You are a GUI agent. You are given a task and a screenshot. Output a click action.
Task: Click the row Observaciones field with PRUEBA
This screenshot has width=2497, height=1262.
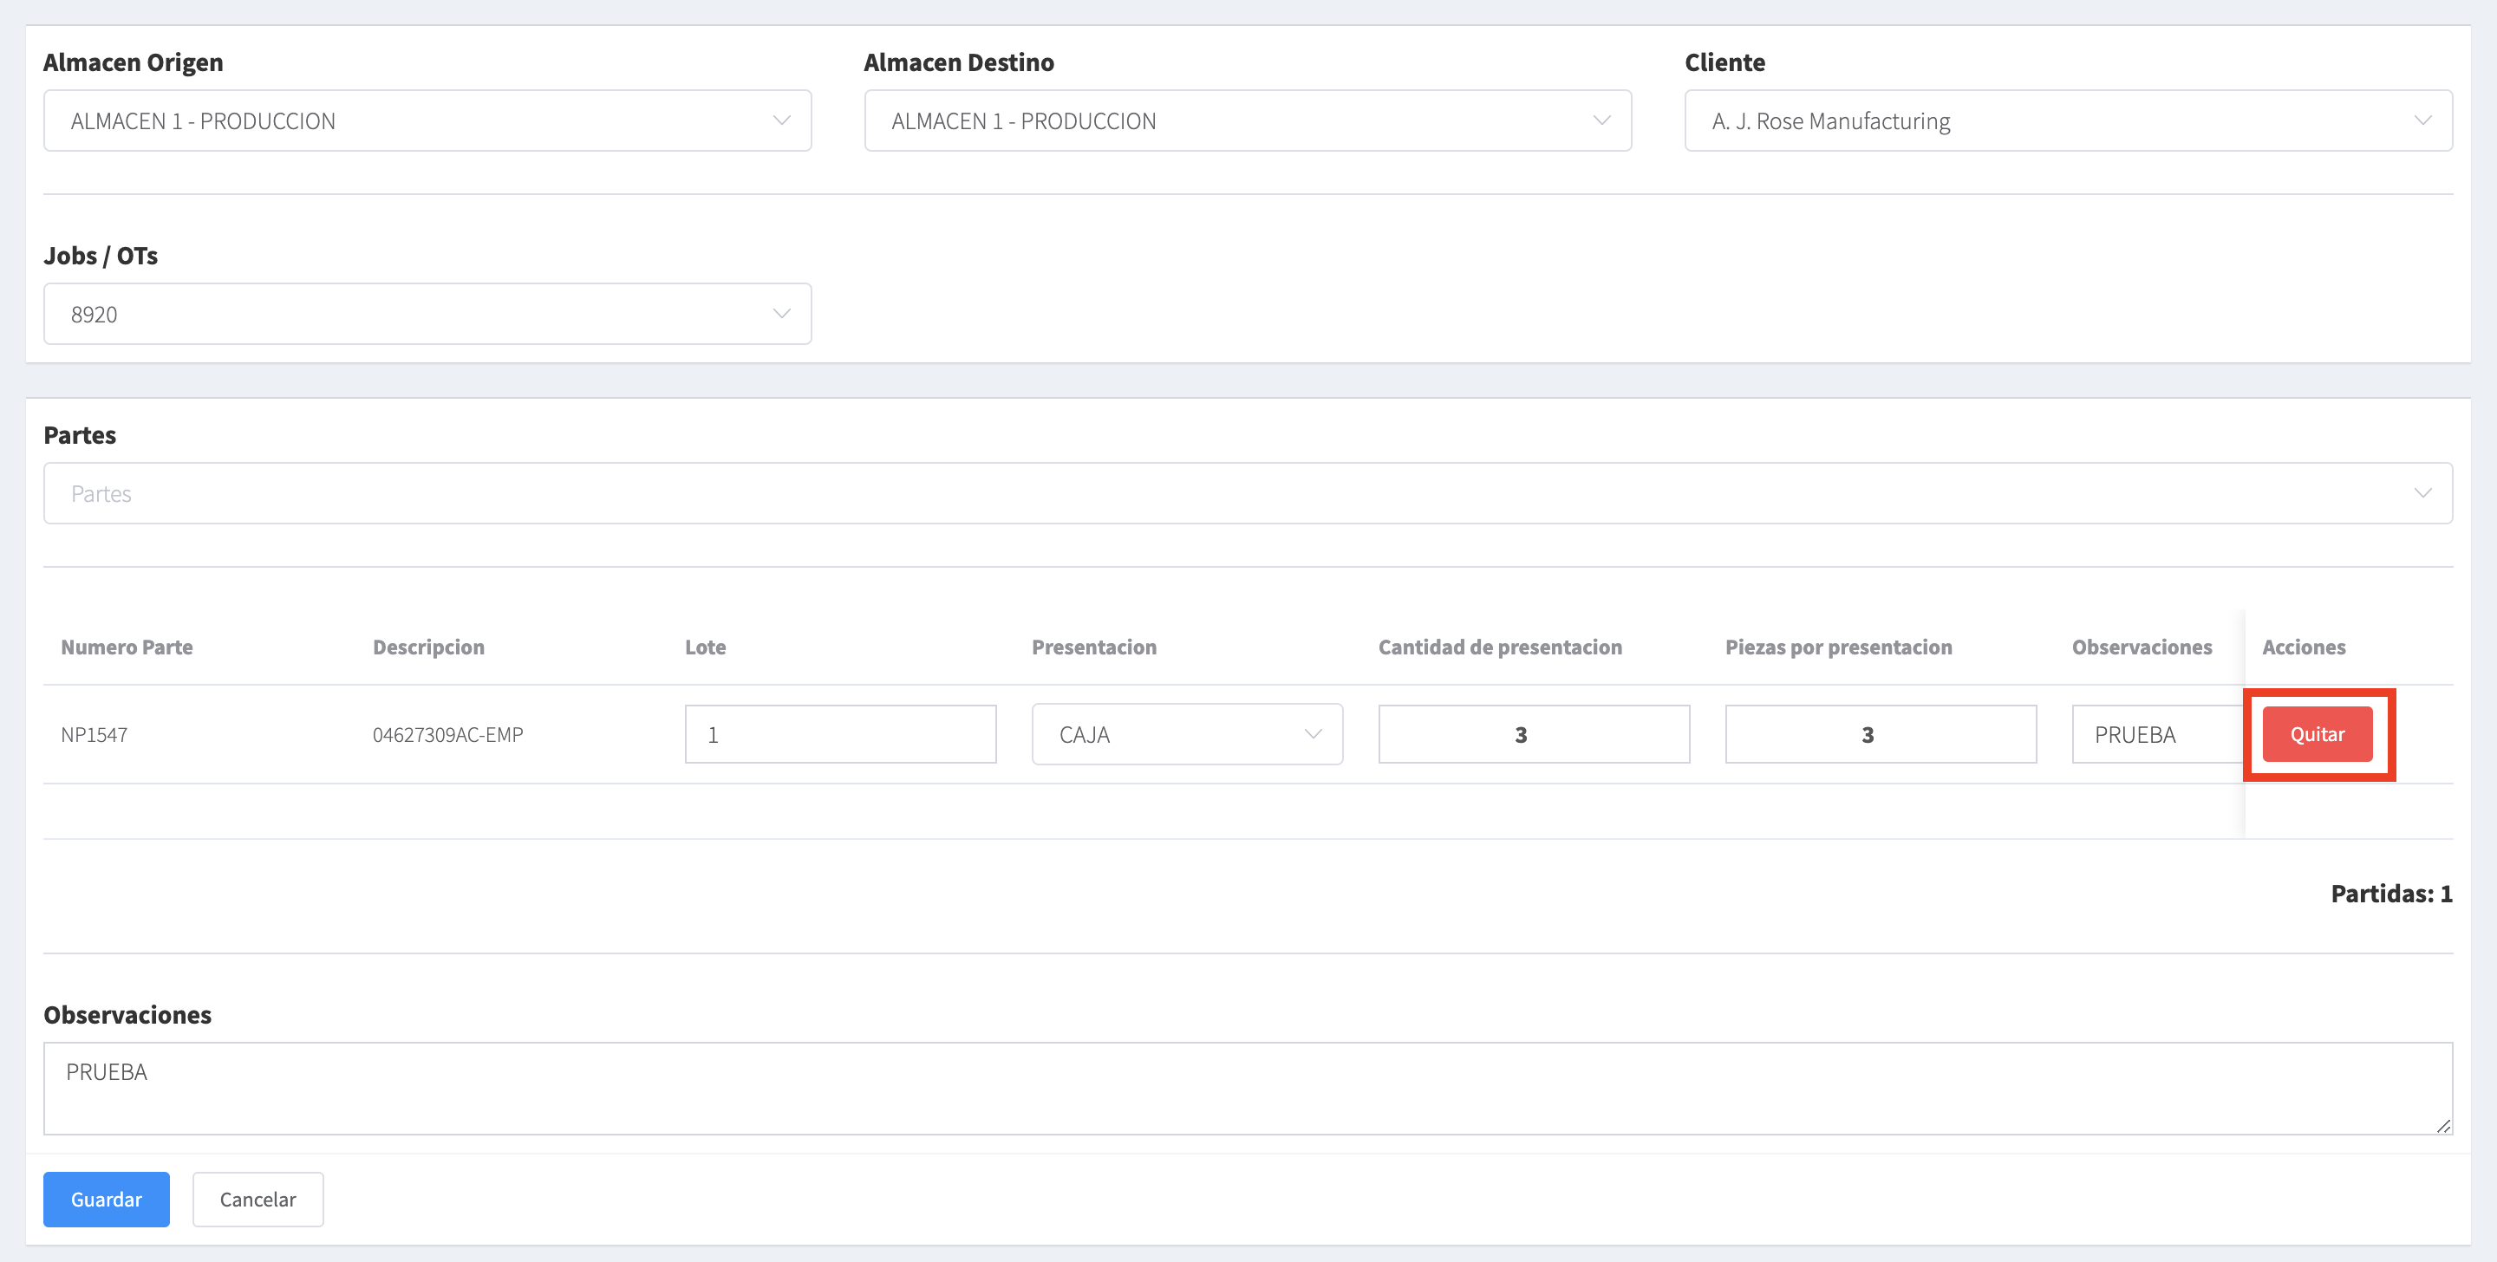coord(2155,735)
